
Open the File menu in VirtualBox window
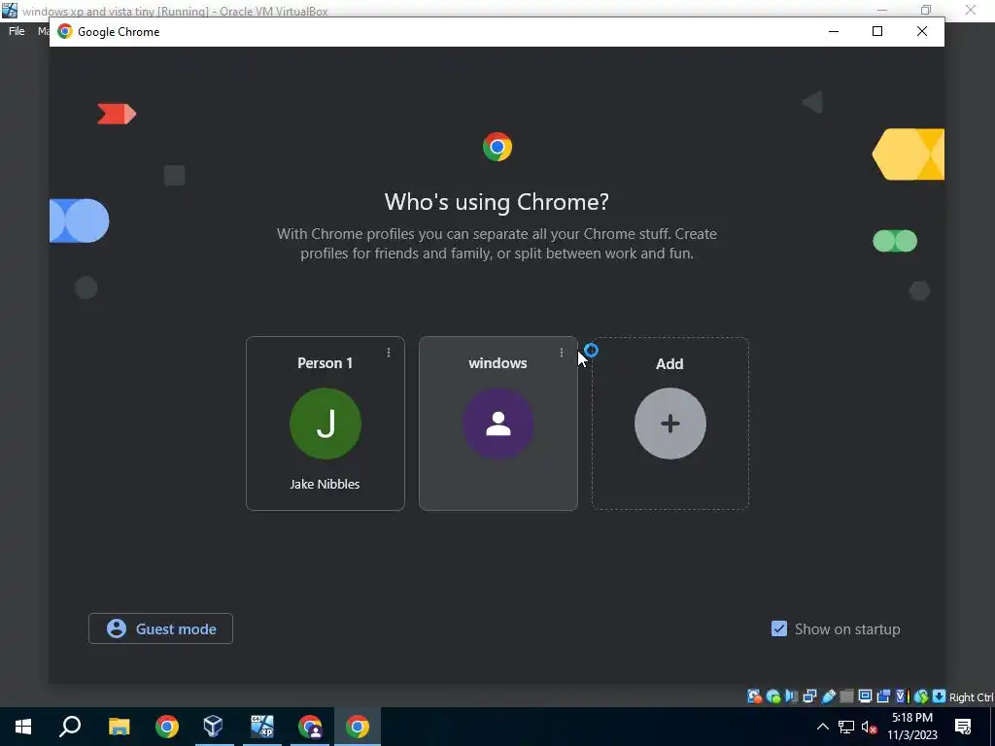coord(17,31)
